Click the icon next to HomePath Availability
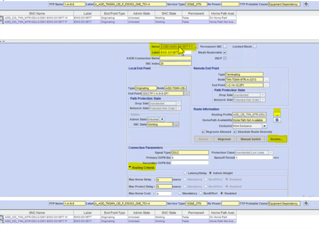This screenshot has height=230, width=319. [277, 120]
